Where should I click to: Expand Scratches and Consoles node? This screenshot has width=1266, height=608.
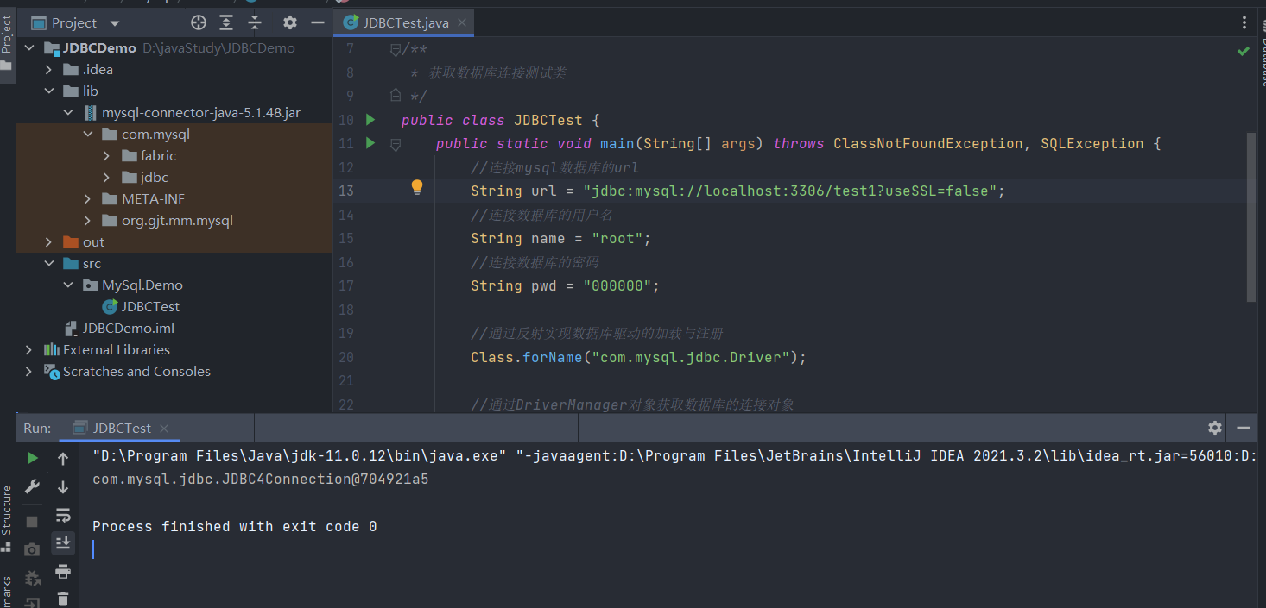[28, 372]
